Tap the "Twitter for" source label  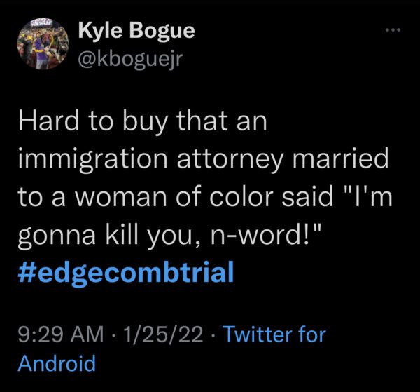click(274, 334)
